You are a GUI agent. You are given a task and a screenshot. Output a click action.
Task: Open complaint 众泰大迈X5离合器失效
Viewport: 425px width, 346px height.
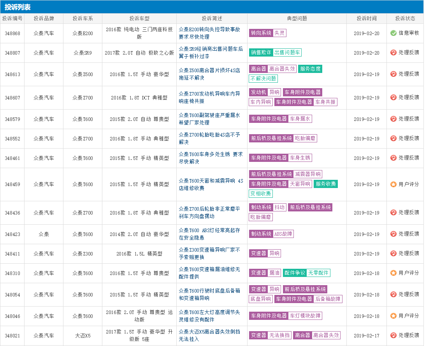(x=209, y=336)
